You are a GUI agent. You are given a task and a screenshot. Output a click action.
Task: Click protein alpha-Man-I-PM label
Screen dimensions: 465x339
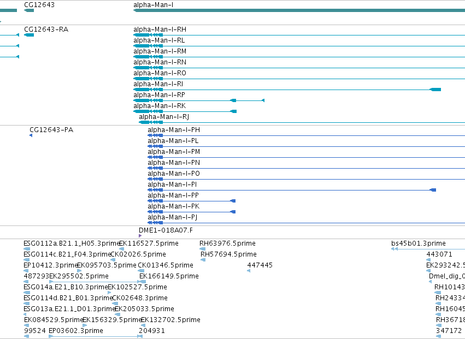pyautogui.click(x=174, y=152)
